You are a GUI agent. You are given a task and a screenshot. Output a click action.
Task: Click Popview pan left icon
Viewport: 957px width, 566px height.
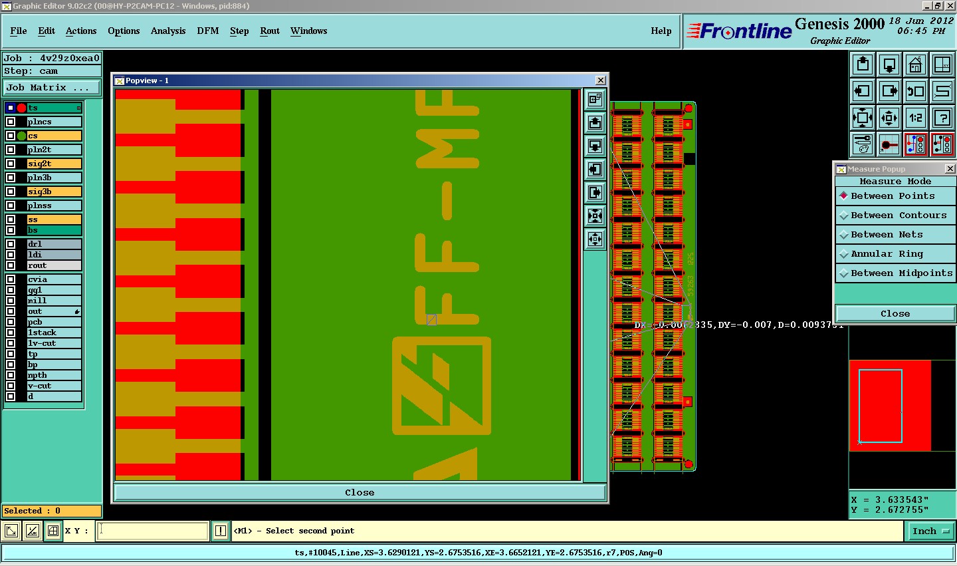(x=595, y=170)
